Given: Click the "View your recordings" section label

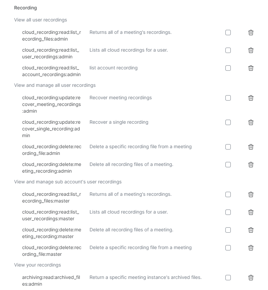Looking at the screenshot, I should 38,265.
